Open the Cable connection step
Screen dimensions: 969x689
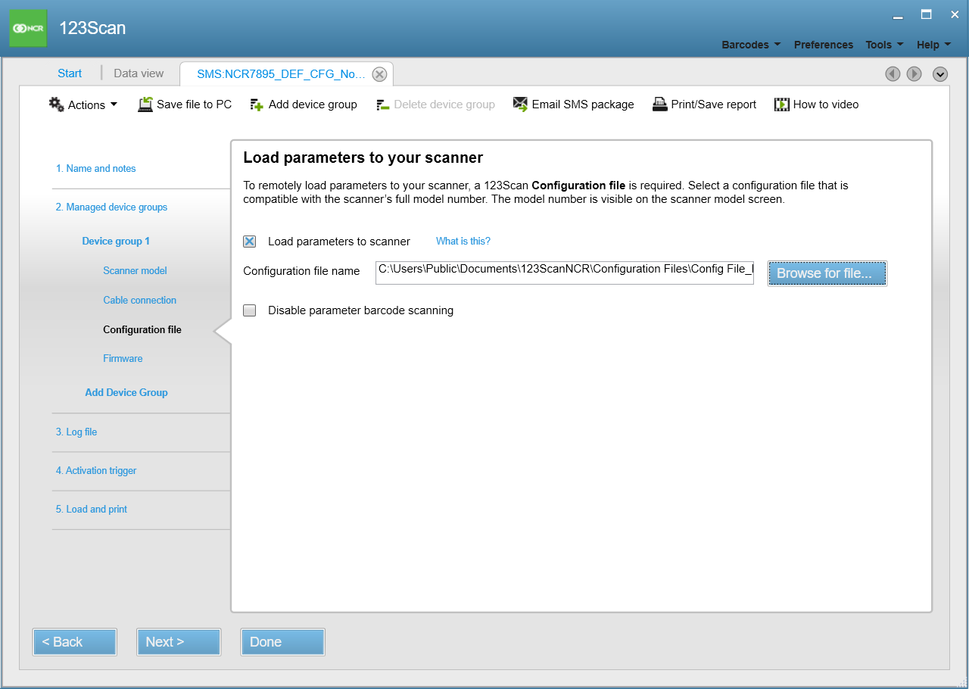tap(139, 301)
